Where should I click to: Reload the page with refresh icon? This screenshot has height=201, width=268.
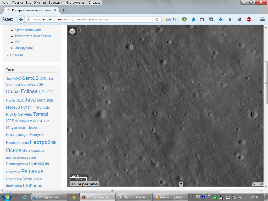(157, 19)
